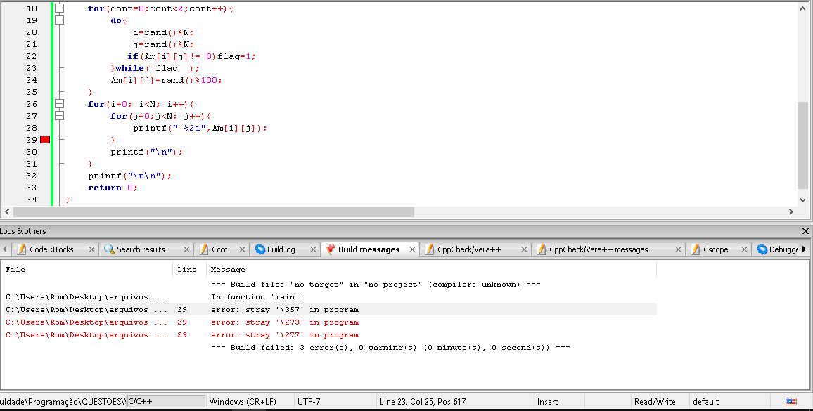Viewport: 813px width, 411px height.
Task: Close the Build messages tab
Action: pos(412,249)
